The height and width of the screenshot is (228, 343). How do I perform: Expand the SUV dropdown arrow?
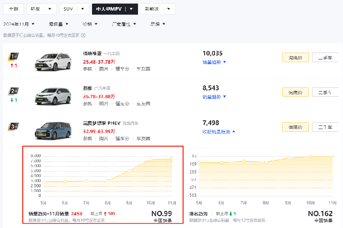point(83,9)
